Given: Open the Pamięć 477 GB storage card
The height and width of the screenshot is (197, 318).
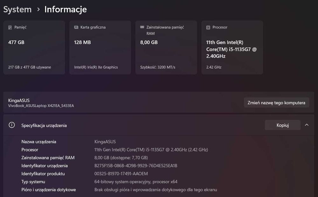Looking at the screenshot, I should (x=34, y=48).
